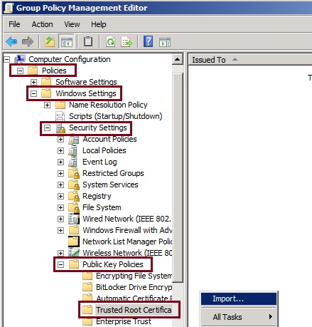Open Help using blue question mark icon
The image size is (312, 327).
pyautogui.click(x=149, y=41)
